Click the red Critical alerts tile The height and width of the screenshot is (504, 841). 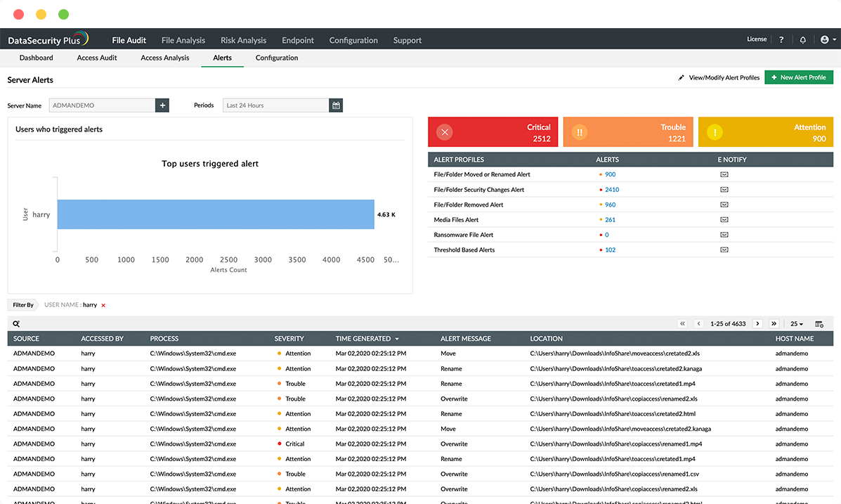click(493, 132)
